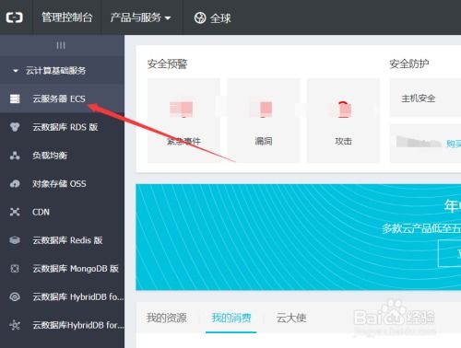Click the Redis database icon

tap(15, 240)
